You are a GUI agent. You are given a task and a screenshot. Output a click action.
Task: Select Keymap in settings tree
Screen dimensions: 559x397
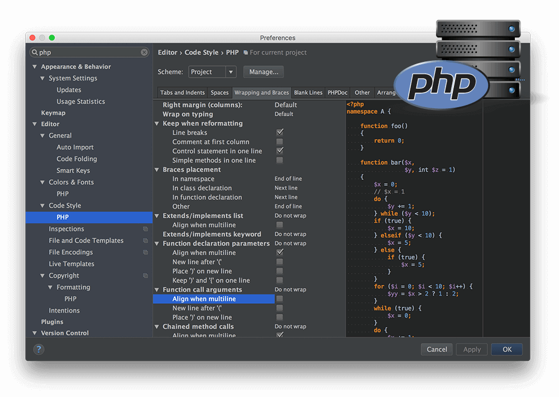(x=53, y=113)
